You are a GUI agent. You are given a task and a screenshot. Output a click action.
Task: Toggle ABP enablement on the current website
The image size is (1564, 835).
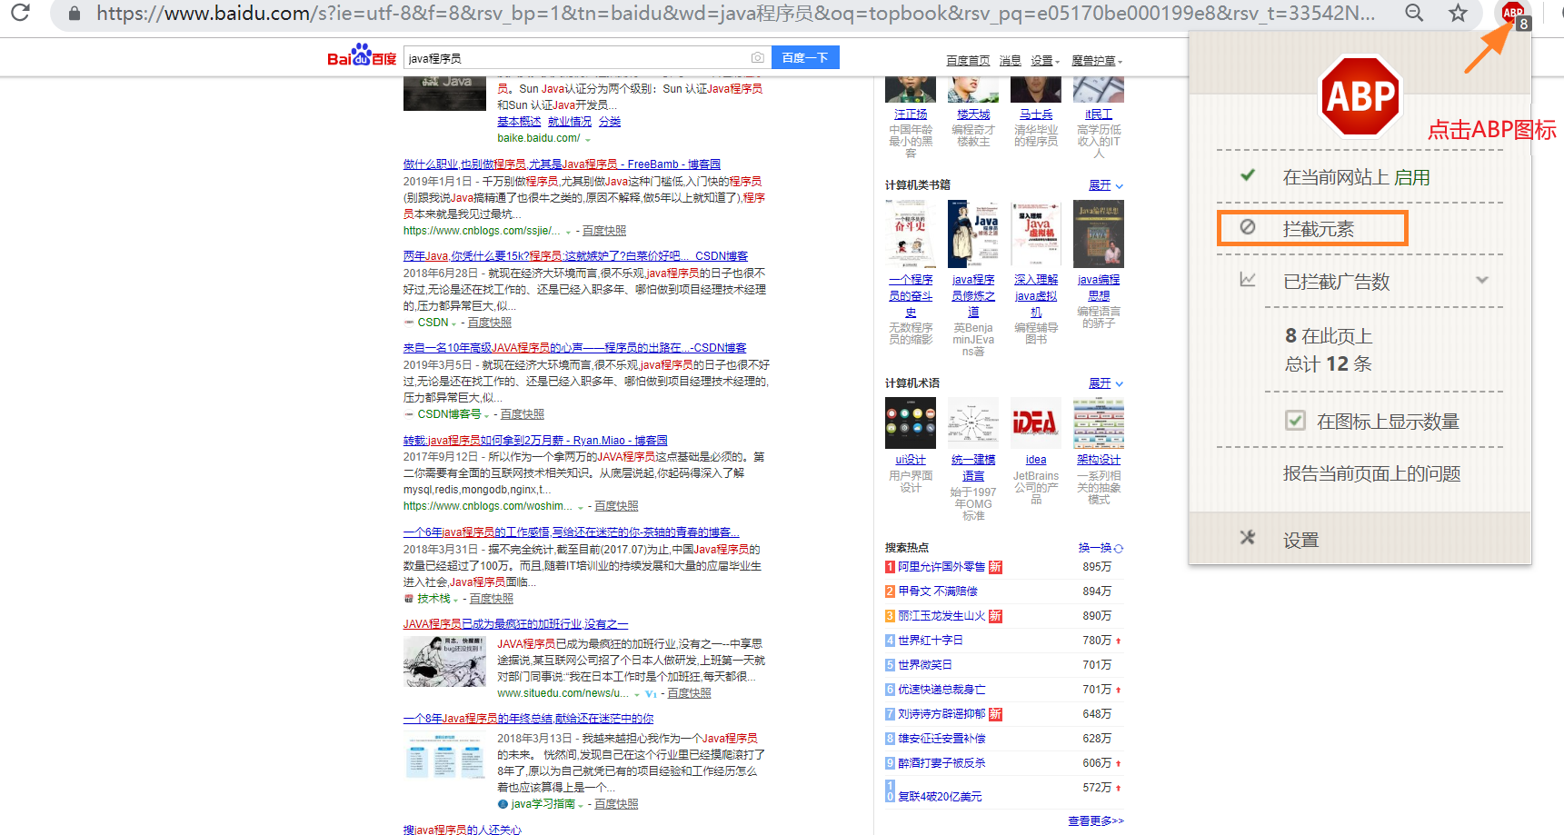tap(1247, 176)
